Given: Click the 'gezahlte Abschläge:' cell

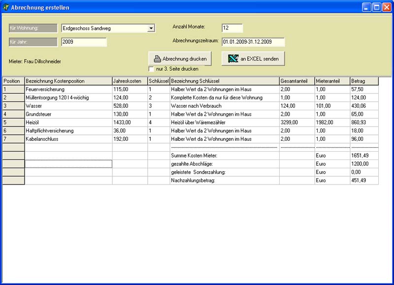Looking at the screenshot, I should 225,164.
